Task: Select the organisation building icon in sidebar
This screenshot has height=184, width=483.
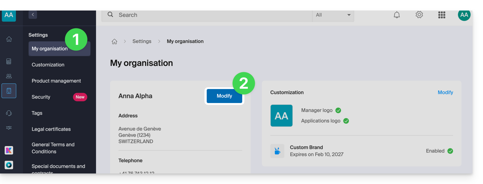Action: [9, 91]
